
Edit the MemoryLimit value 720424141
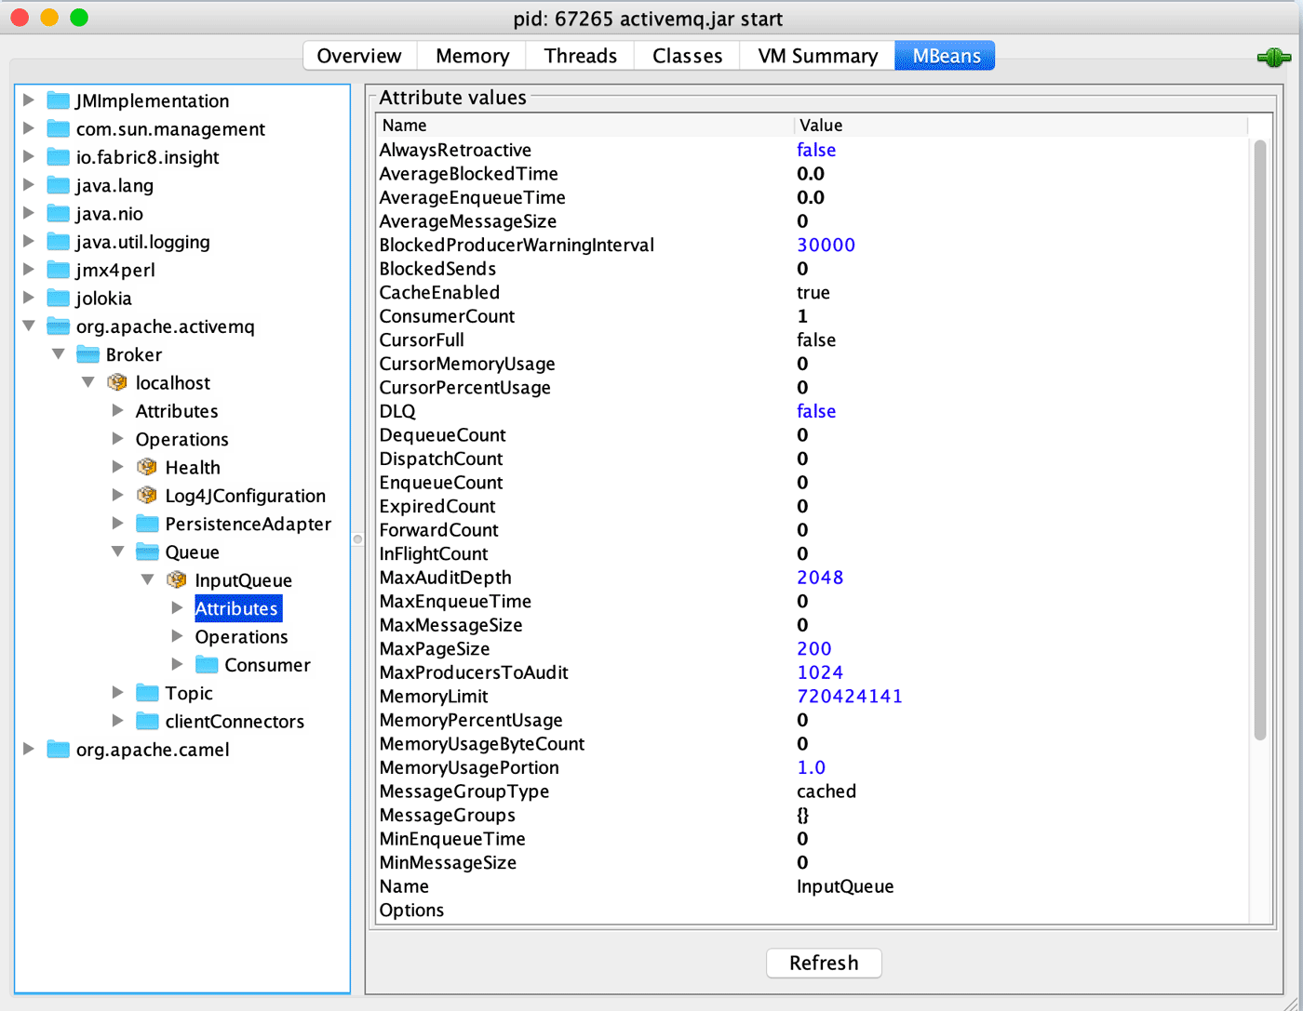(x=850, y=697)
